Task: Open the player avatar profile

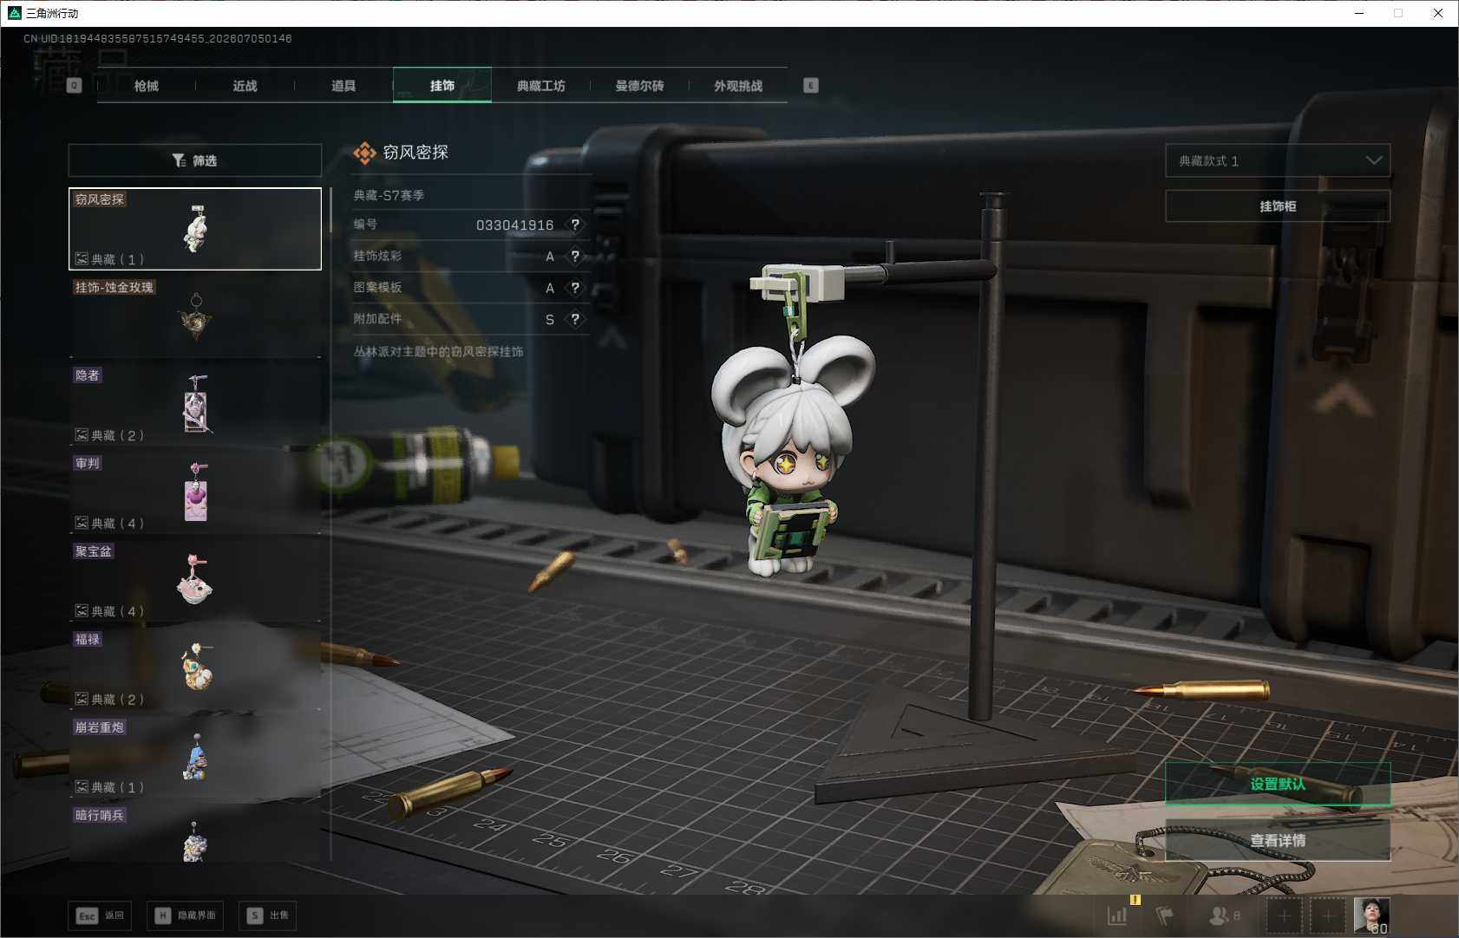Action: (1372, 915)
